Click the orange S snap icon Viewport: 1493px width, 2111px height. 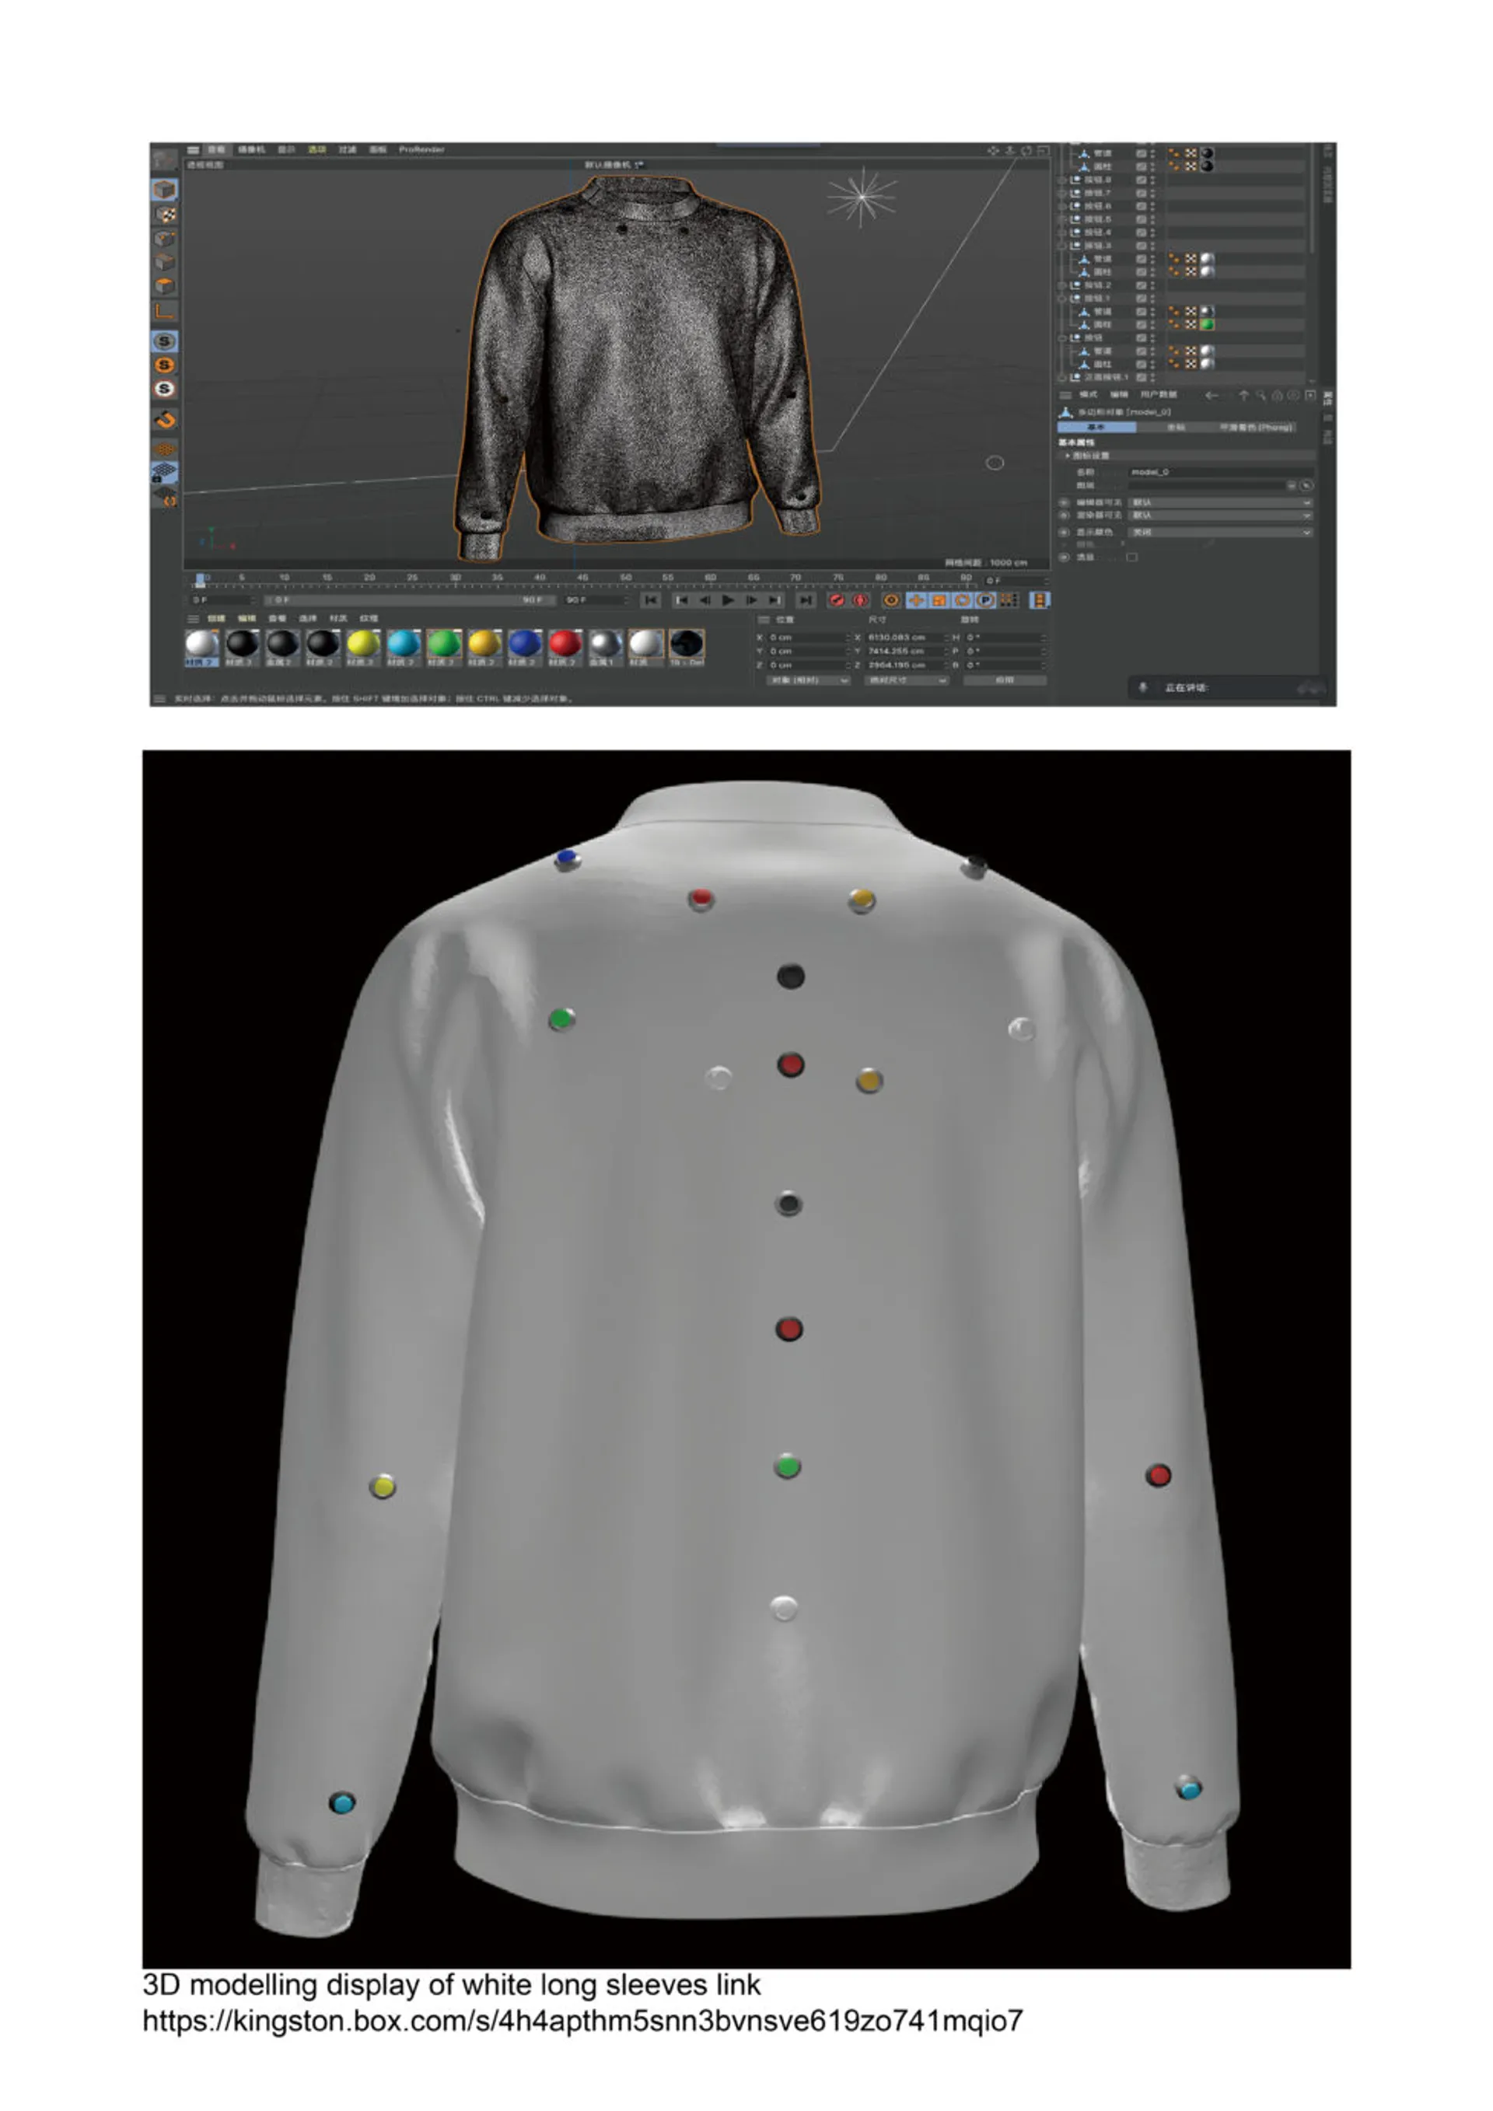(165, 365)
